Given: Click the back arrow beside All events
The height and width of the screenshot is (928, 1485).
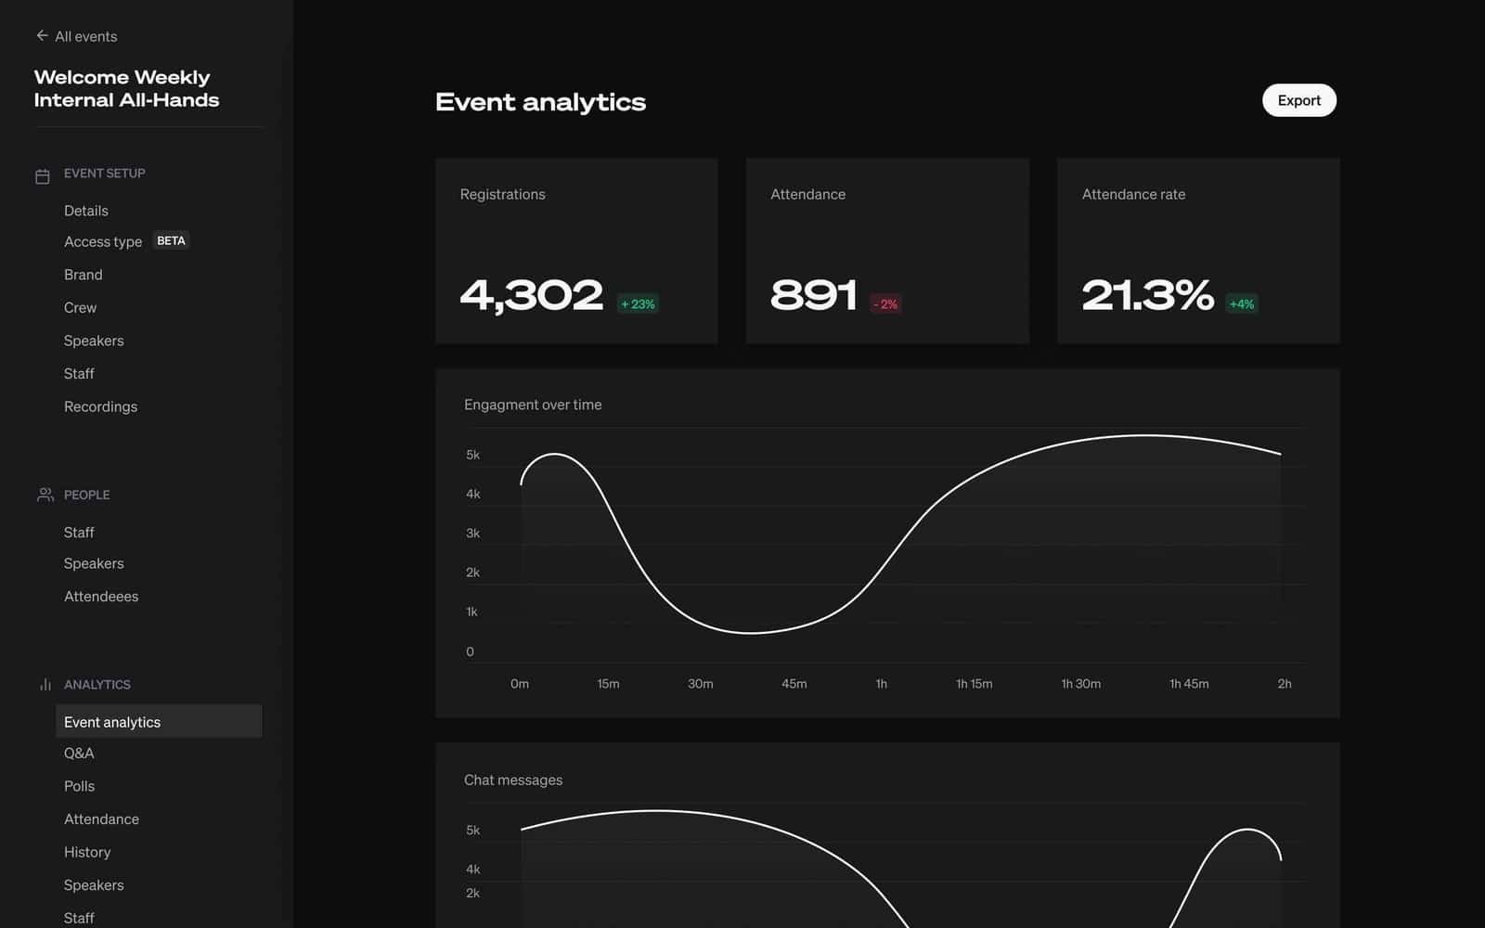Looking at the screenshot, I should [42, 35].
